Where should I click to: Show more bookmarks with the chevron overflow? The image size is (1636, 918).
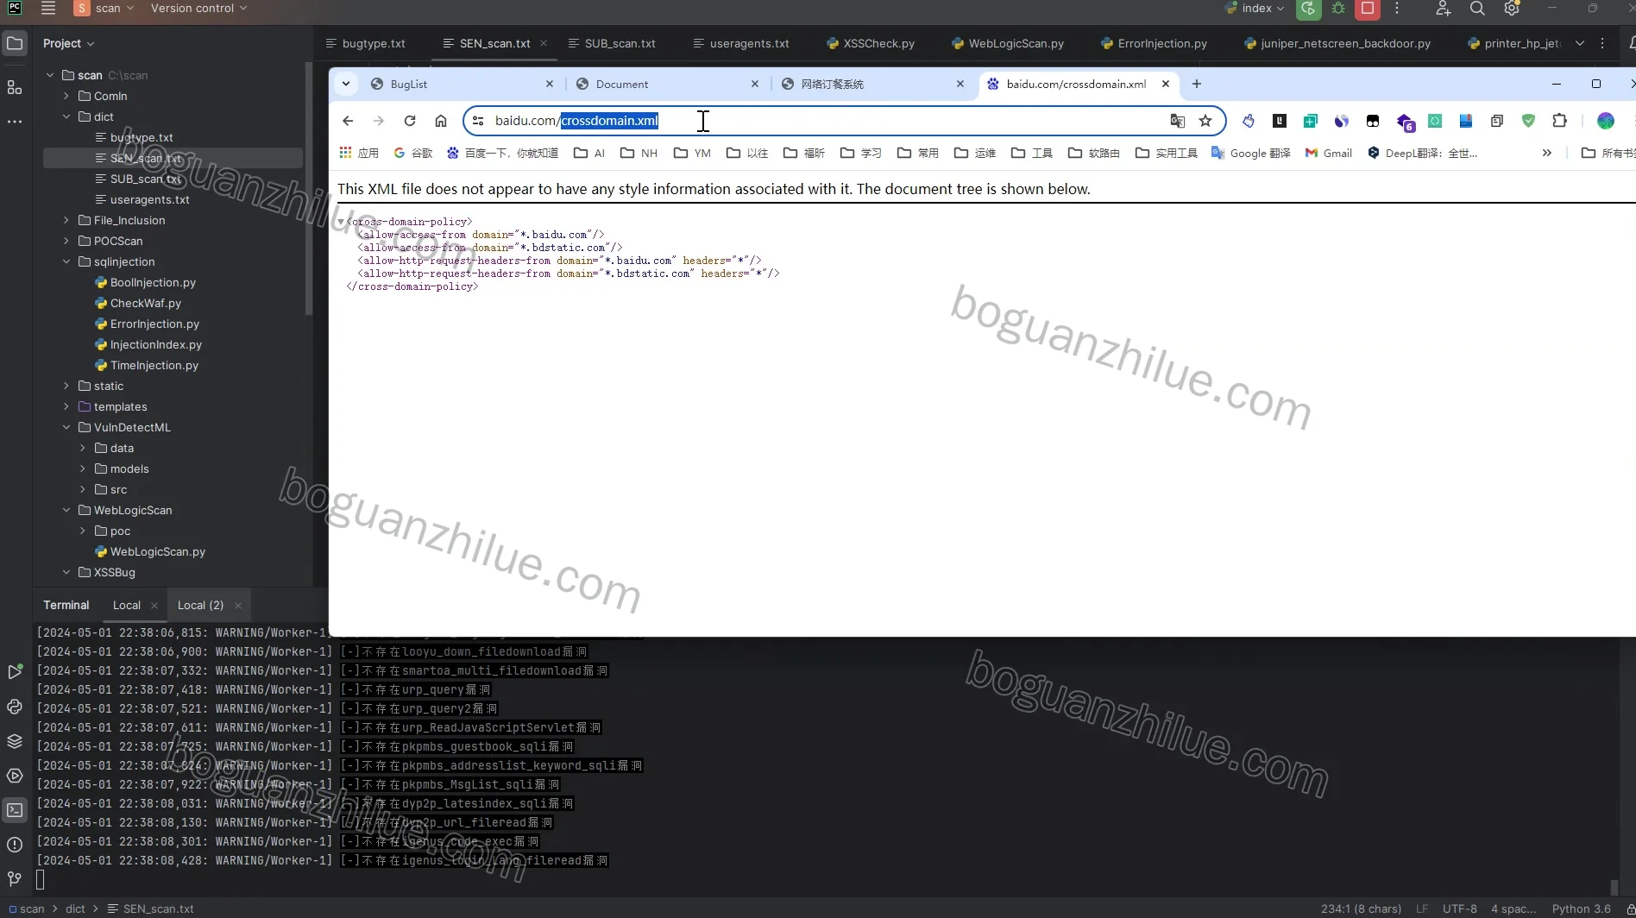pos(1547,153)
